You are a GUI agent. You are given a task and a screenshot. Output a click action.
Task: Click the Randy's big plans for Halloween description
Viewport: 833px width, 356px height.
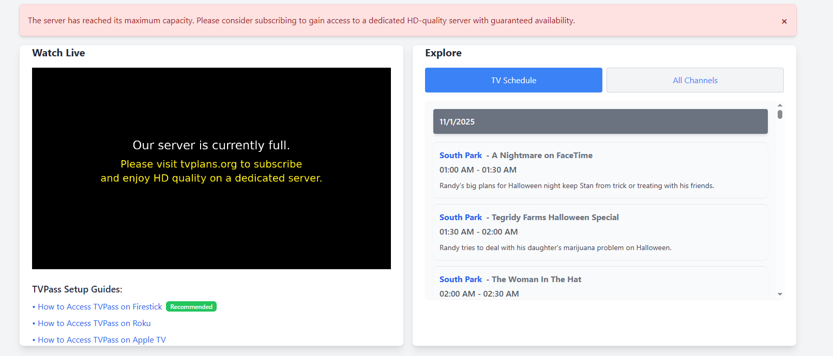[x=577, y=185]
